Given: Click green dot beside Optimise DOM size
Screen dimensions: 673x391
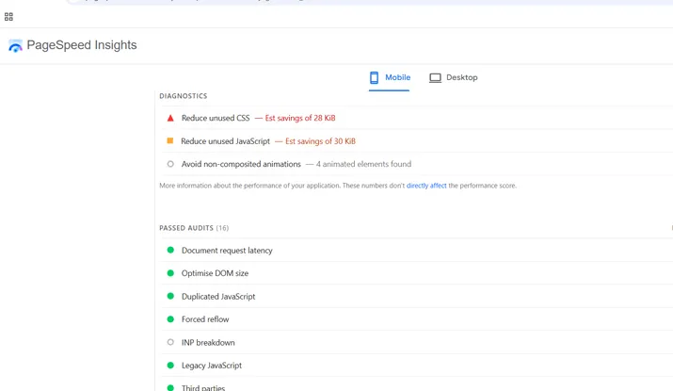Looking at the screenshot, I should point(170,273).
